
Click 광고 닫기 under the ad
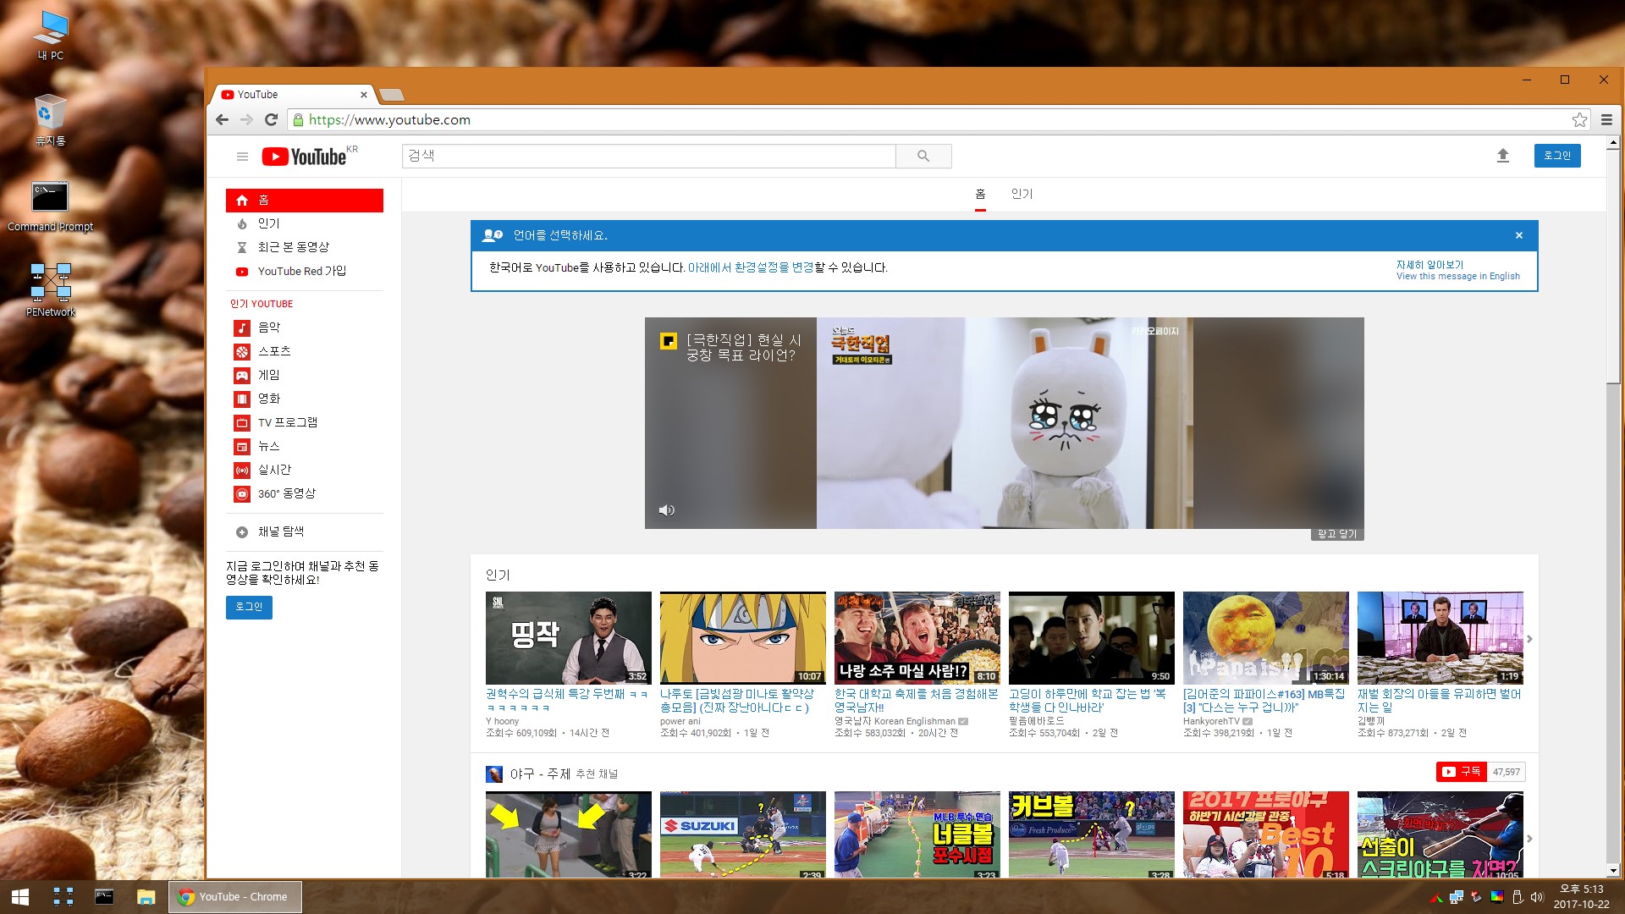coord(1337,534)
